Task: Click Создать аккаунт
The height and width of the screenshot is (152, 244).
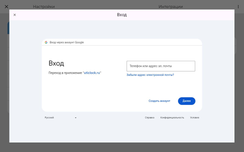Action: click(160, 101)
